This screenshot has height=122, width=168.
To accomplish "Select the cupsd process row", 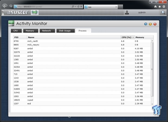I will point(82,100).
